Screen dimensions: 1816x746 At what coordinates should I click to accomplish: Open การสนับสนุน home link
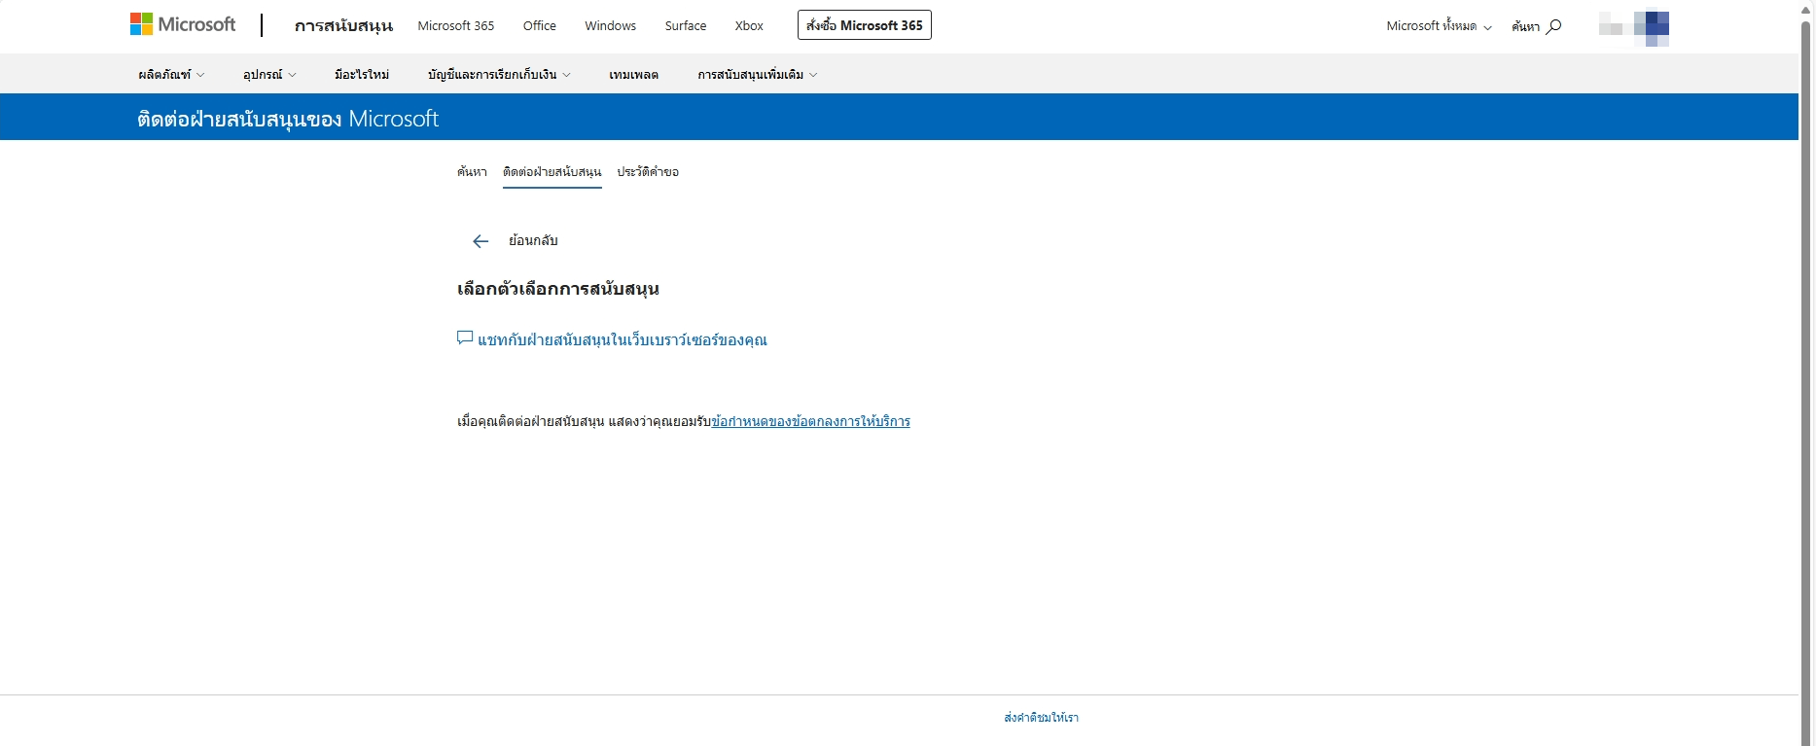tap(343, 25)
